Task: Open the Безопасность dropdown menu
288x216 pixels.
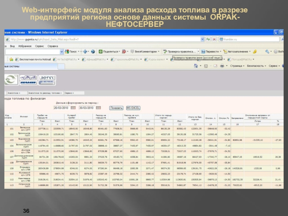Action: click(257, 66)
